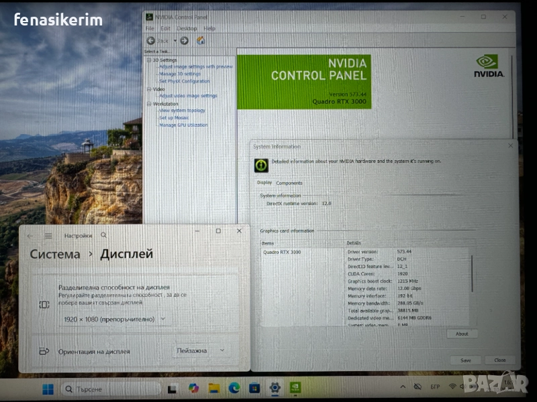Image resolution: width=537 pixels, height=402 pixels.
Task: Collapse the 3D Settings tree node
Action: pos(149,60)
